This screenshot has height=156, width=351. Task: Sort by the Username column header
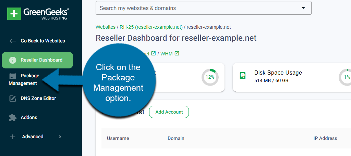(118, 139)
